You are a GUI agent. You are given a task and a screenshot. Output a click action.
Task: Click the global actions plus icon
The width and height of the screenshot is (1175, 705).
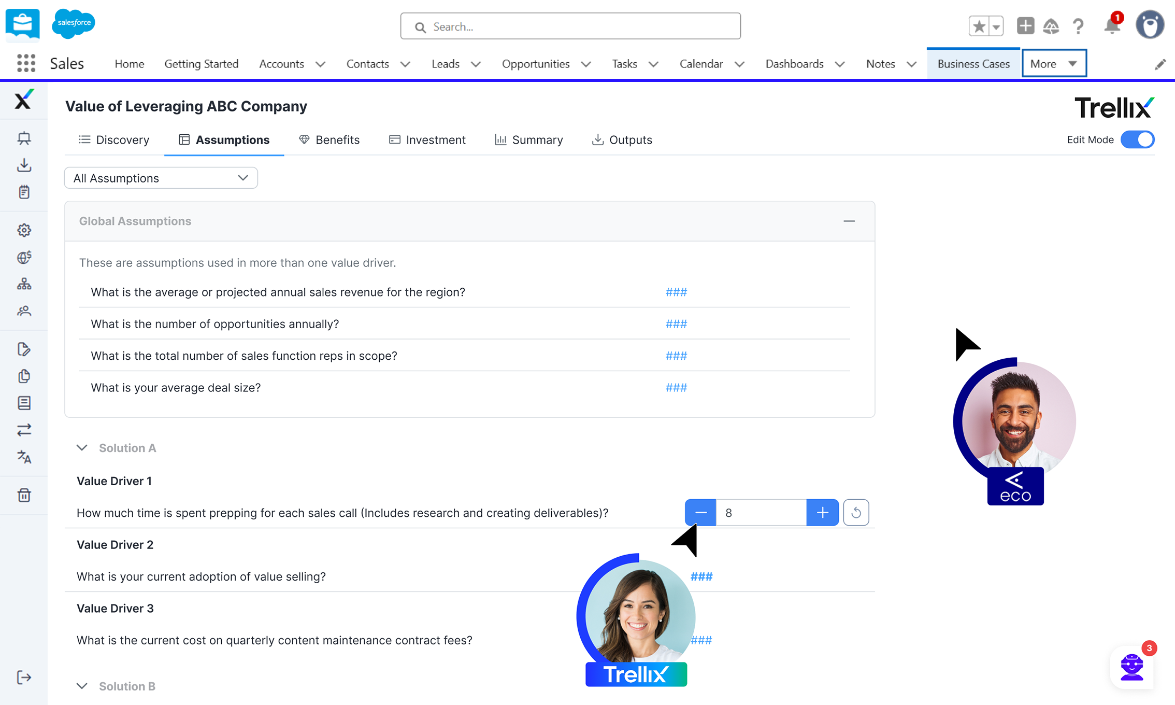tap(1025, 26)
